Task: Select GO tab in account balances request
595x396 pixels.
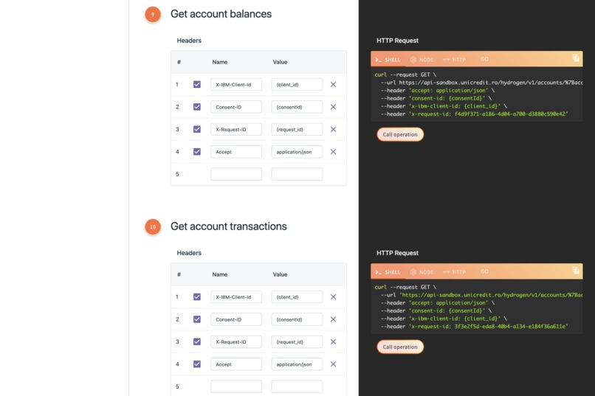Action: click(484, 59)
